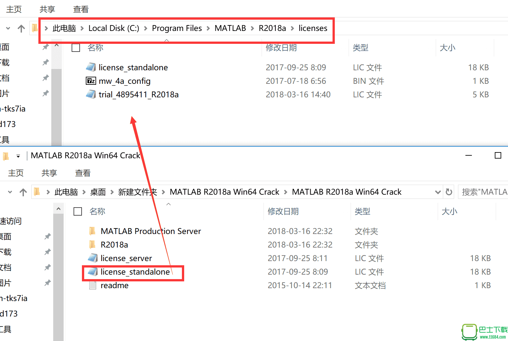Click licenses window sidebar scroll up arrow

point(56,45)
